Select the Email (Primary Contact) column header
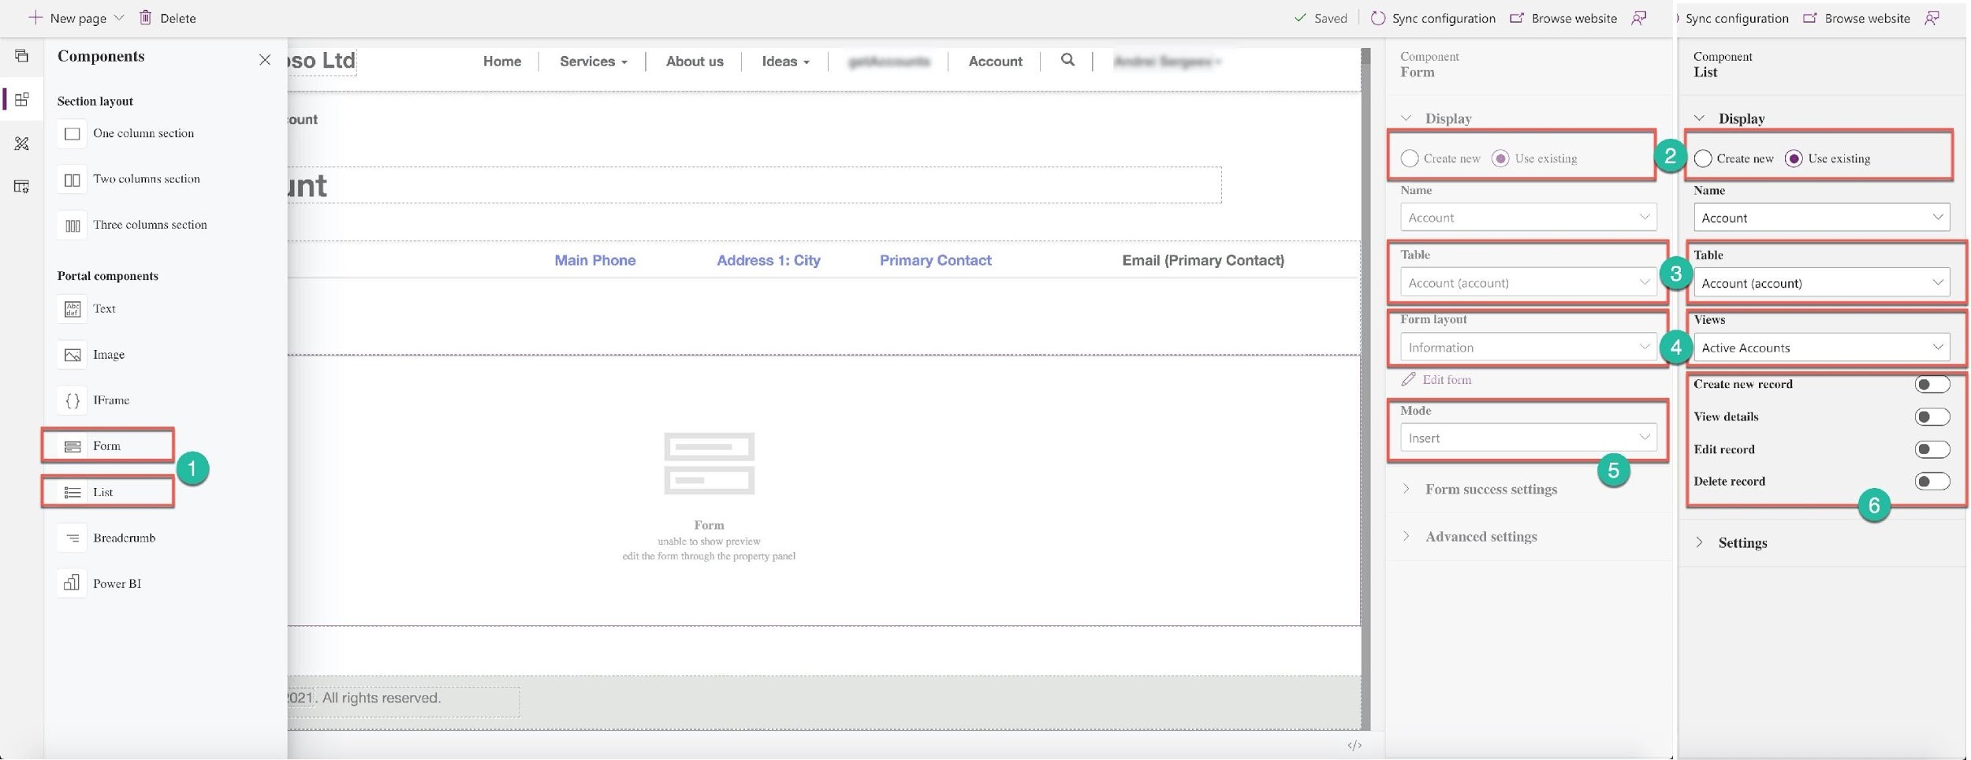 coord(1203,260)
